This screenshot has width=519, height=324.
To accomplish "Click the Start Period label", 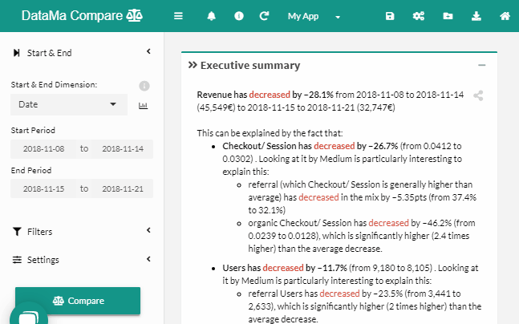I will point(33,131).
